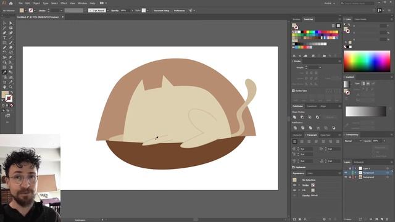Screen dimensions: 395x222
Task: Toggle Stroke visibility in Appearance panel
Action: (x=294, y=185)
